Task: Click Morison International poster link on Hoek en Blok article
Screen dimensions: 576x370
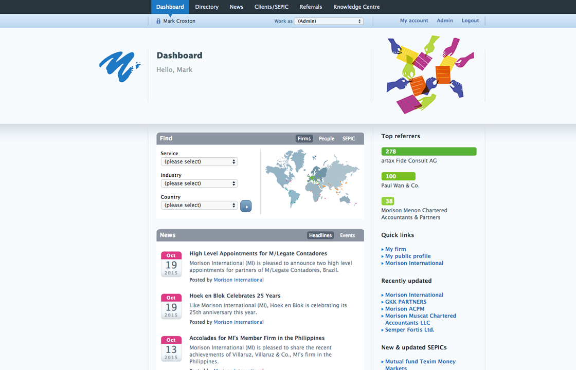Action: [239, 322]
